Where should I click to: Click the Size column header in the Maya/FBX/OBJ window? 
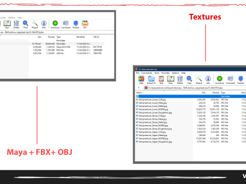point(39,37)
